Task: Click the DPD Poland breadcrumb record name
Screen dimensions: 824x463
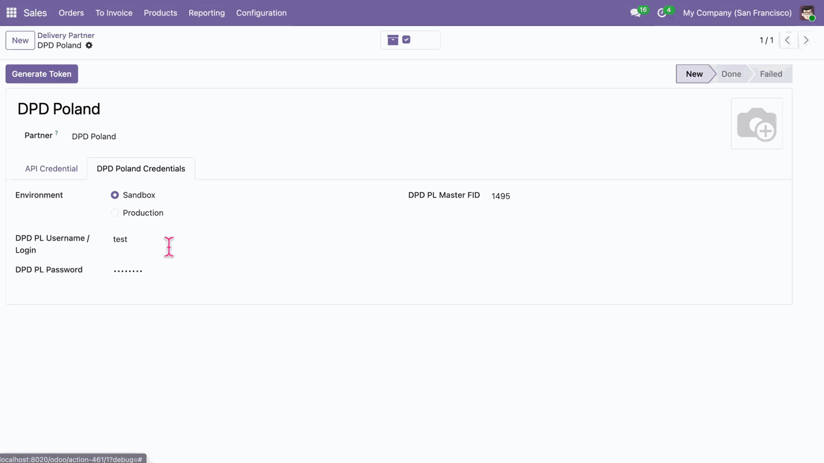Action: pyautogui.click(x=59, y=45)
